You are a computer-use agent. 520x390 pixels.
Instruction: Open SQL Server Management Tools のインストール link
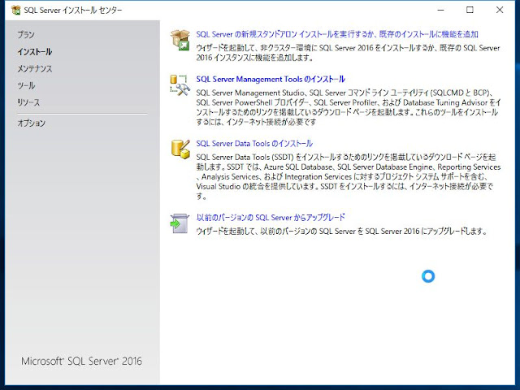pyautogui.click(x=271, y=80)
